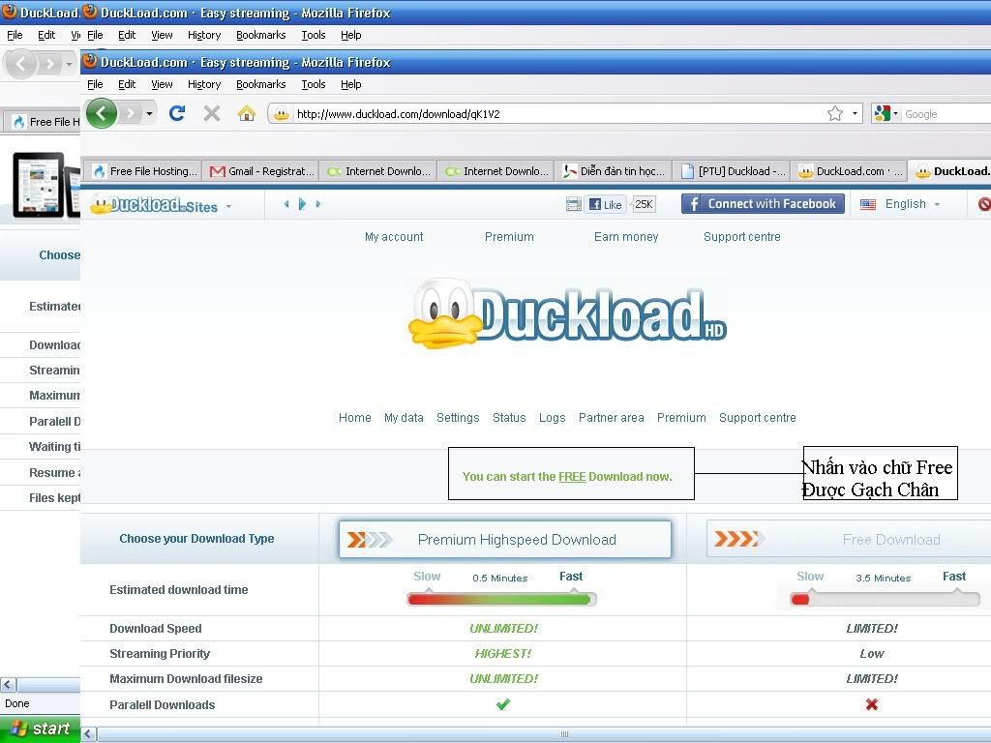The width and height of the screenshot is (991, 743).
Task: Click the duck site icon in address bar
Action: pyautogui.click(x=282, y=114)
